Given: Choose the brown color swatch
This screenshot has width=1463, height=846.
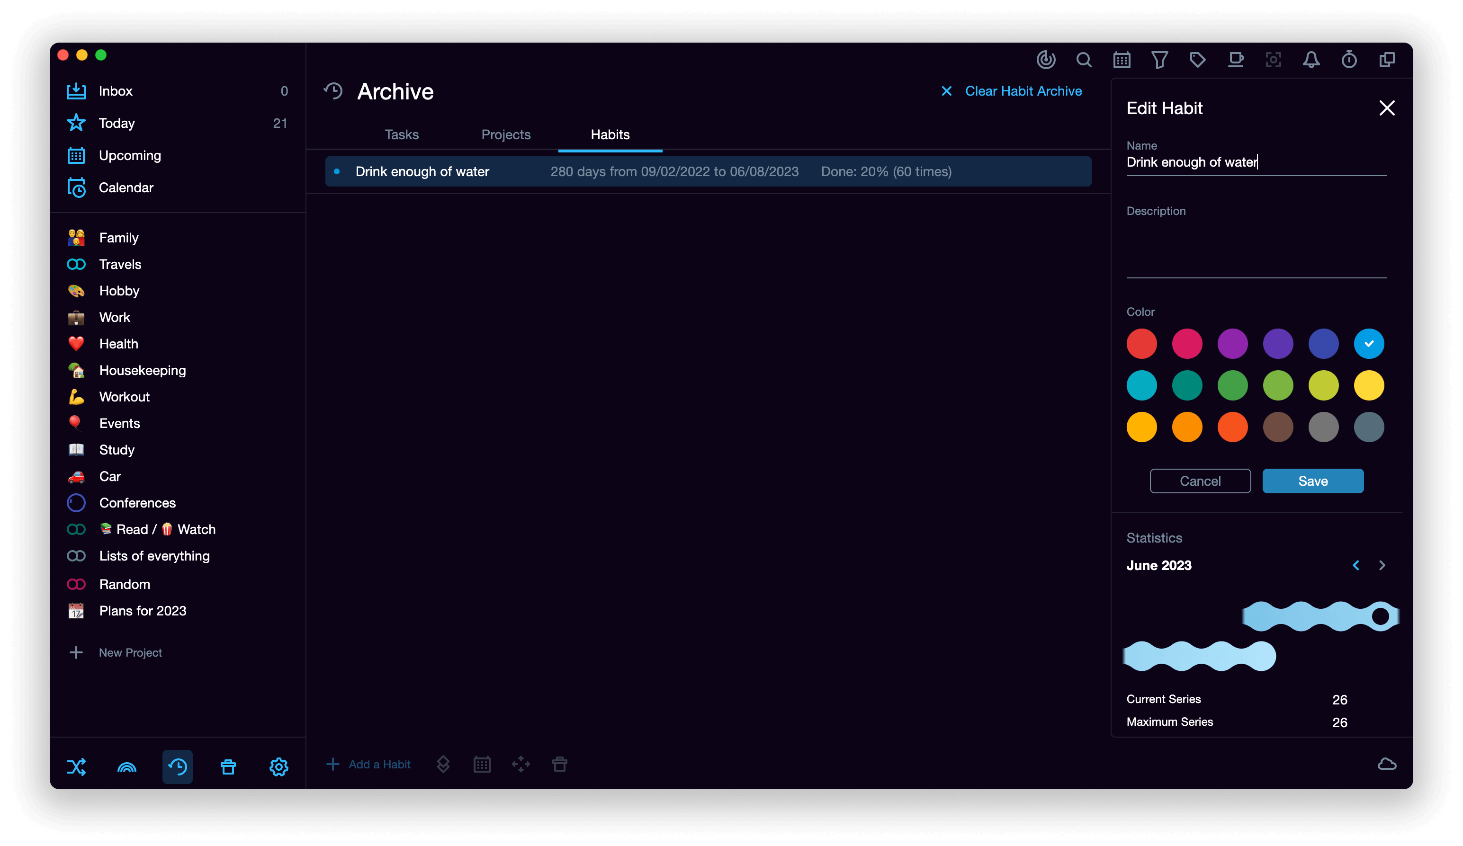Looking at the screenshot, I should [x=1278, y=427].
